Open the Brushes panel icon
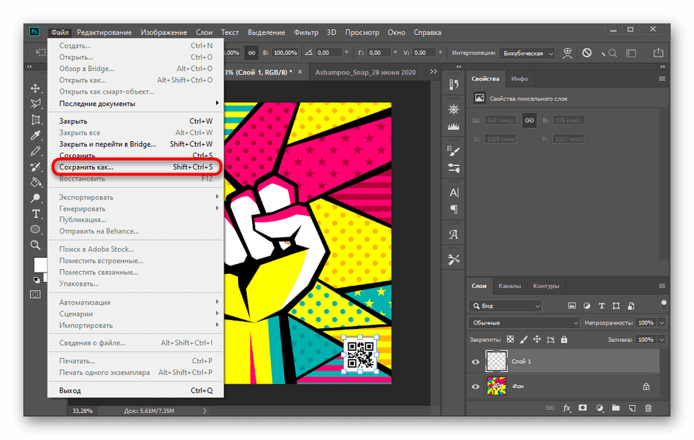The width and height of the screenshot is (694, 440). [x=454, y=168]
